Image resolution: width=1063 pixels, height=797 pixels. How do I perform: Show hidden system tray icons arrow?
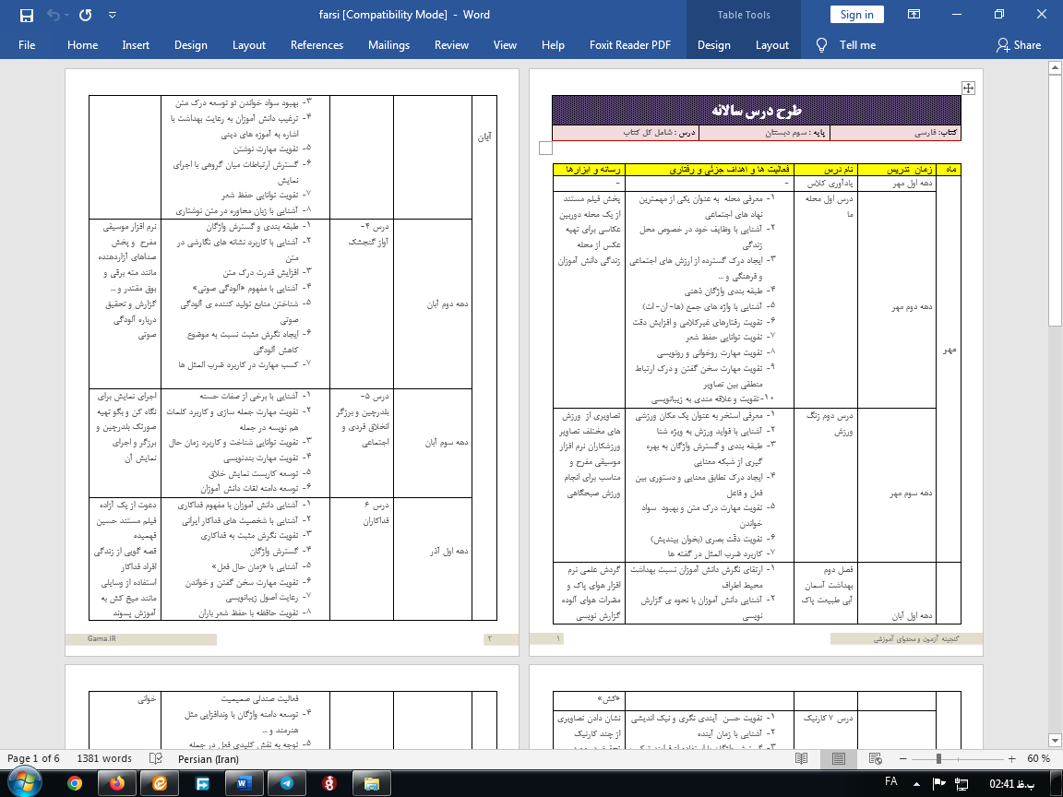pos(916,784)
